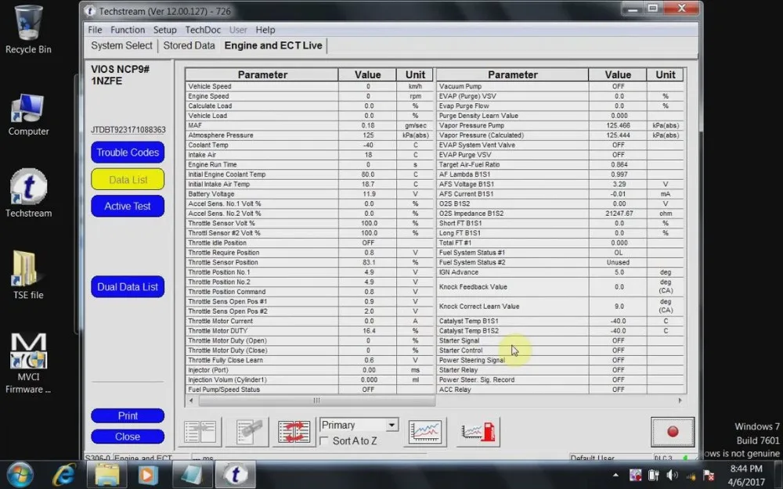Select the Engine Speed parameter row
The image size is (783, 489).
point(309,96)
